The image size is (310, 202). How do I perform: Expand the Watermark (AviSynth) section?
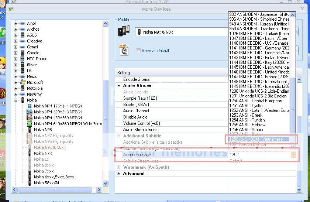[119, 167]
